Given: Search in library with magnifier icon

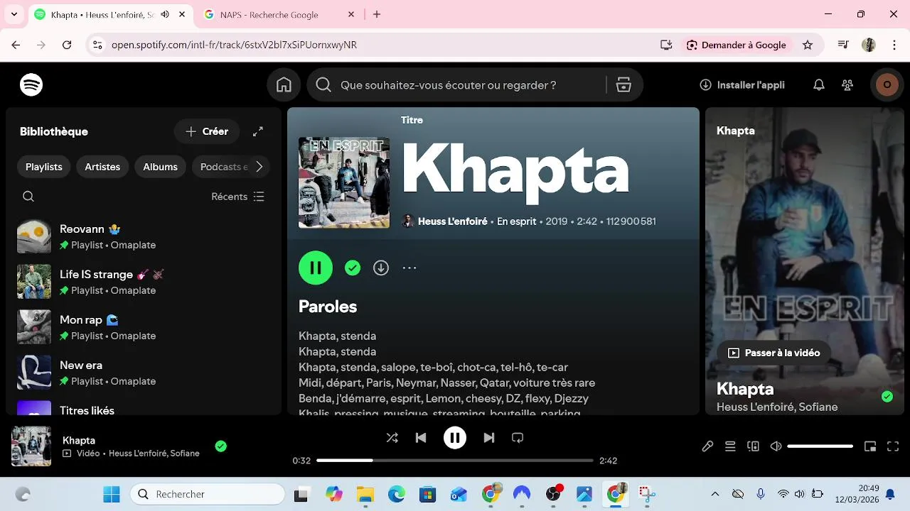Looking at the screenshot, I should 28,197.
